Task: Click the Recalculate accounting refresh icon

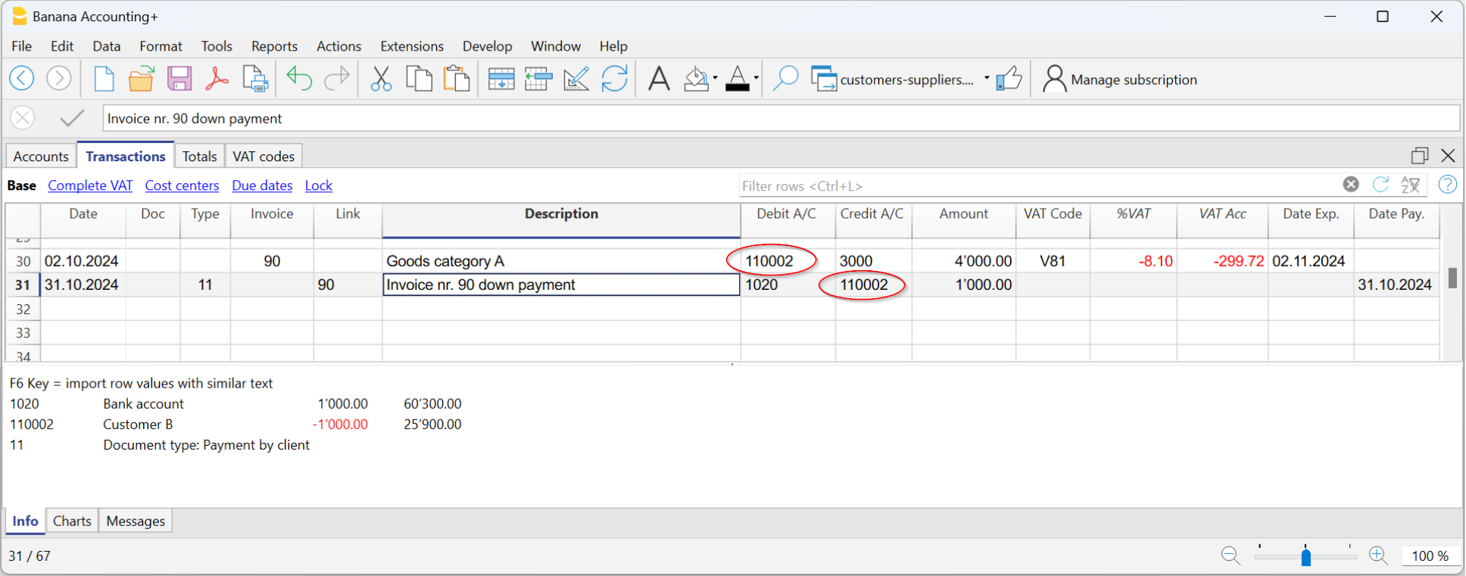Action: [614, 79]
